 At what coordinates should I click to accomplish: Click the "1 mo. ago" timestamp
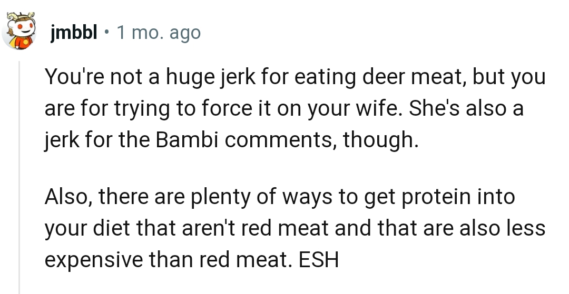(x=159, y=33)
